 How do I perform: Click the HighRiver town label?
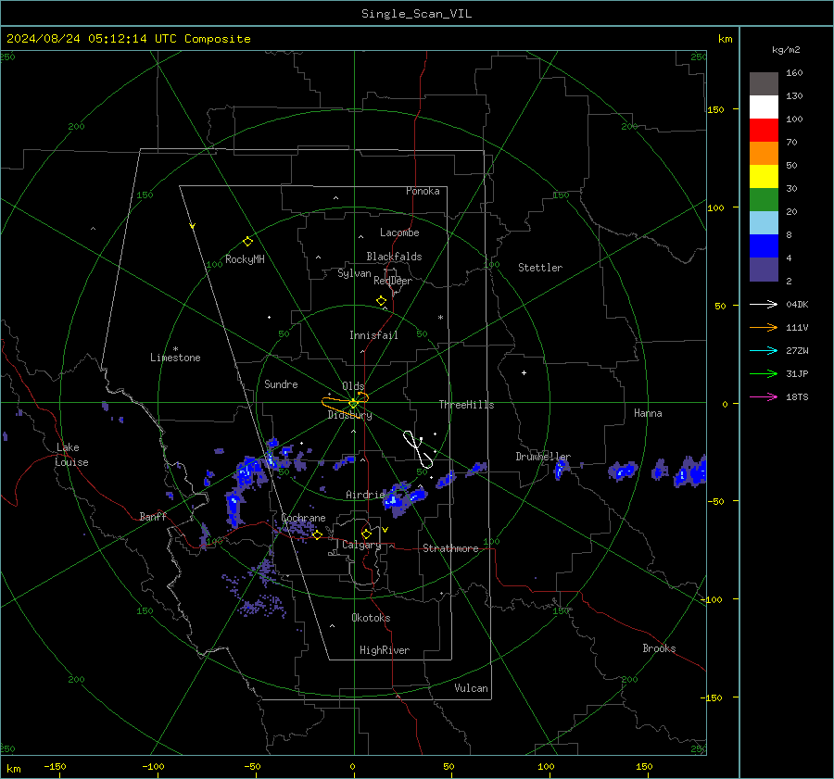pyautogui.click(x=385, y=650)
